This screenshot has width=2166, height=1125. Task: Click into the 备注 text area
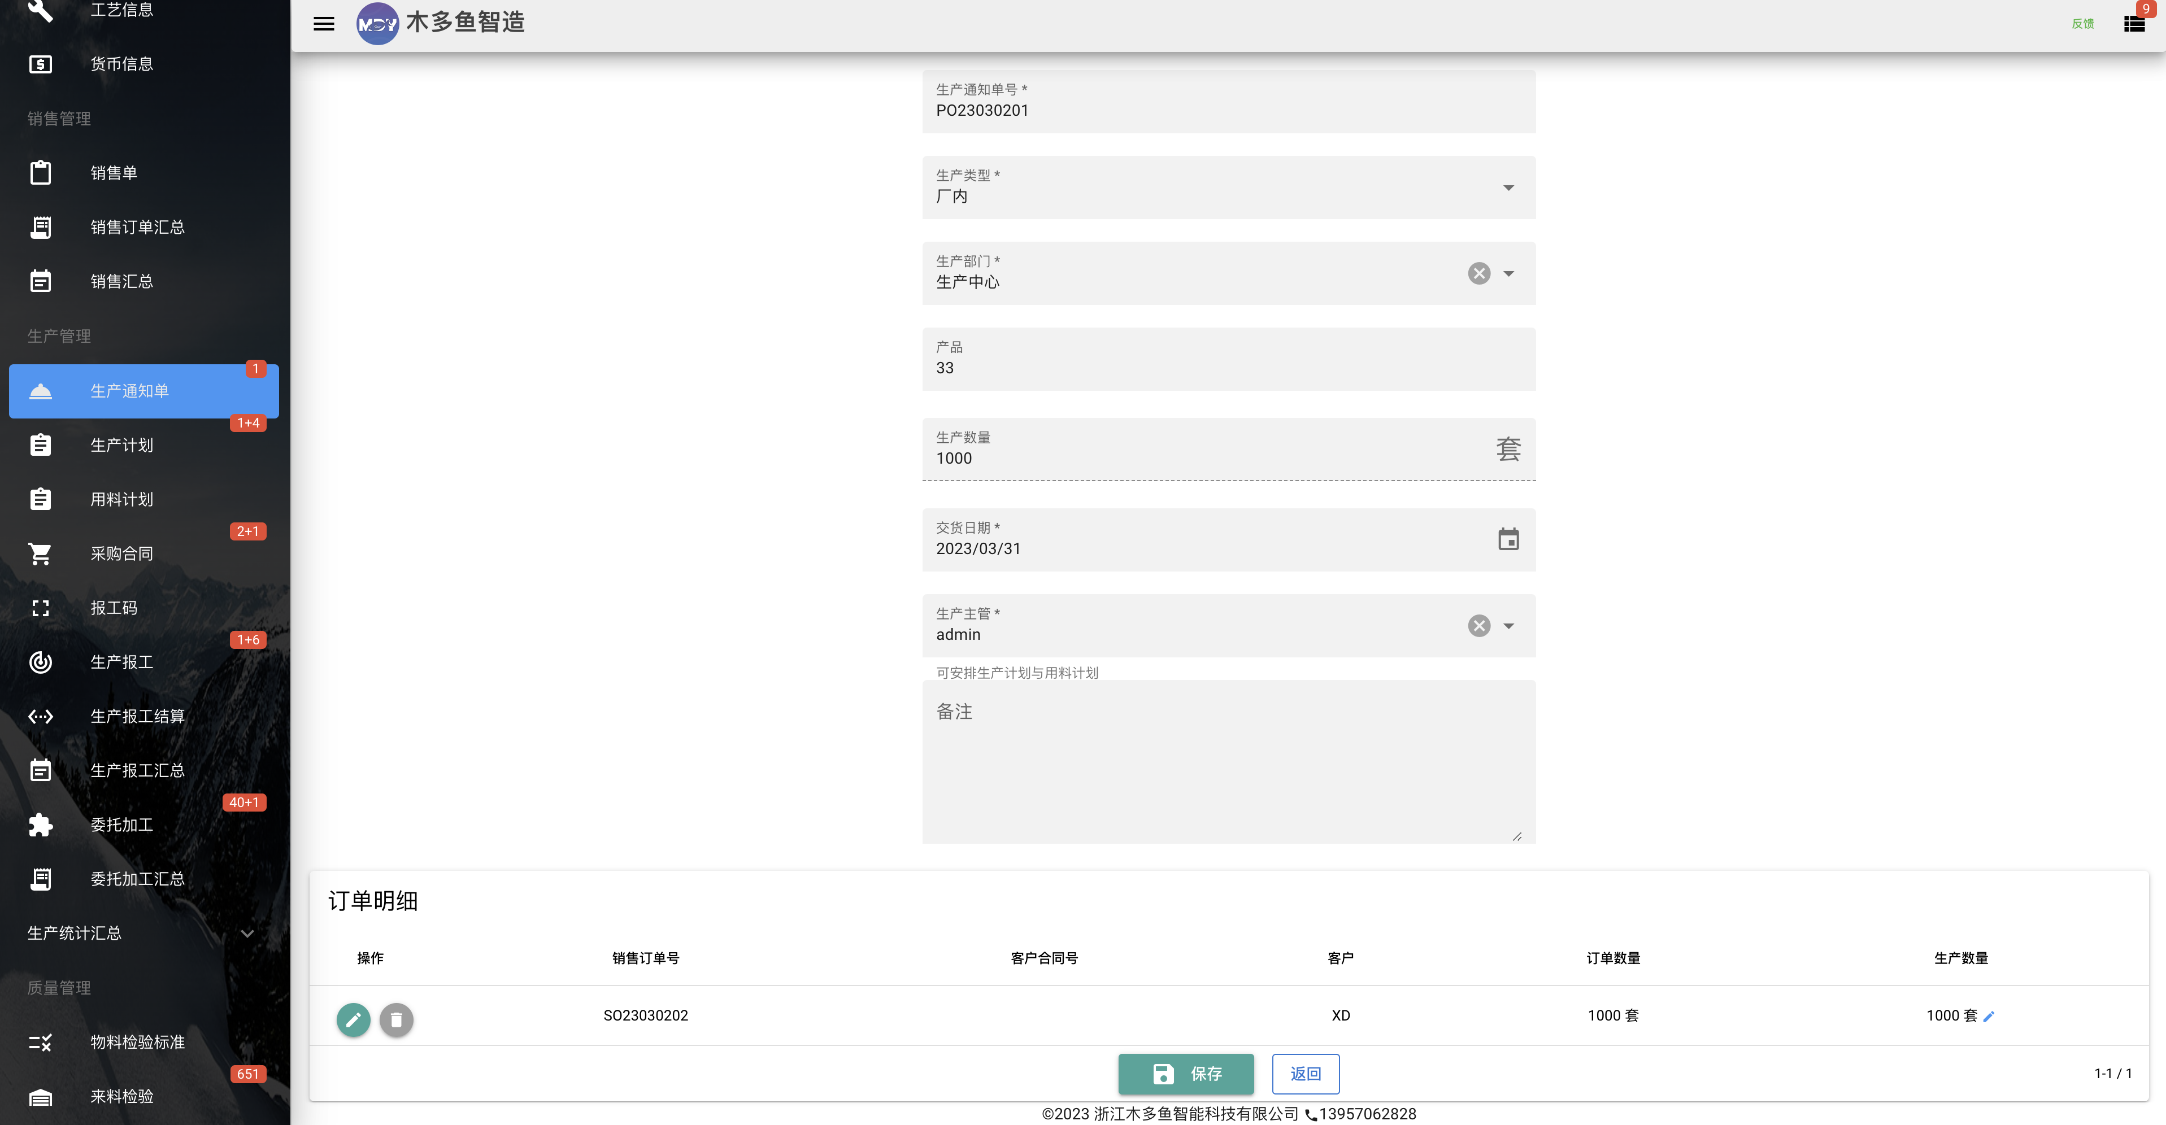click(1228, 762)
